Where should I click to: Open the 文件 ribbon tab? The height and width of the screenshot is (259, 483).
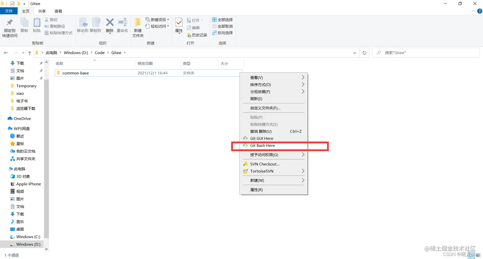coord(9,11)
